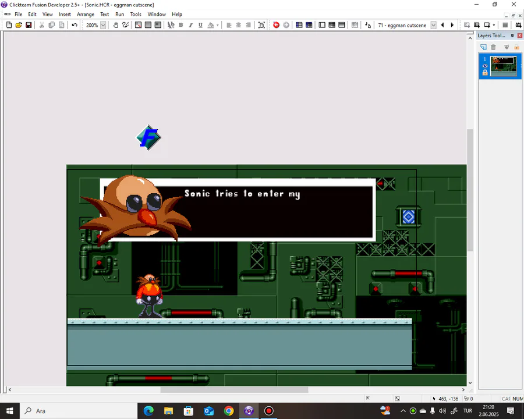
Task: Click the text color bucket icon
Action: click(211, 25)
